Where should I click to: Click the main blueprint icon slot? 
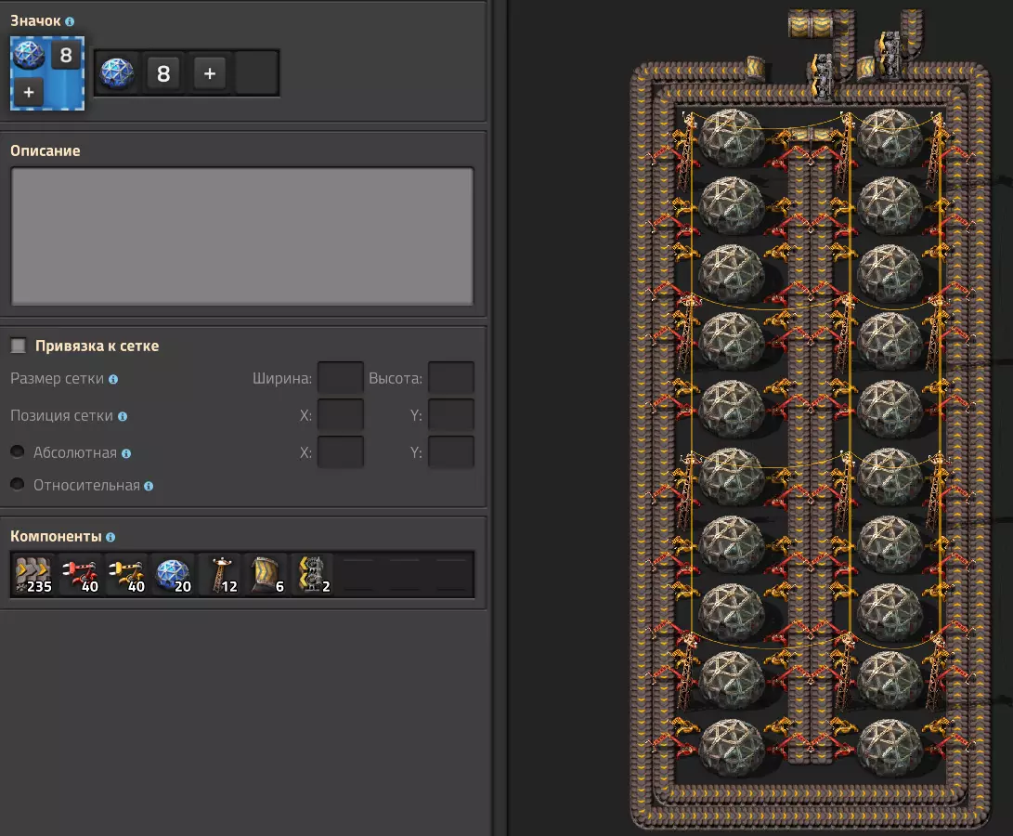tap(47, 73)
